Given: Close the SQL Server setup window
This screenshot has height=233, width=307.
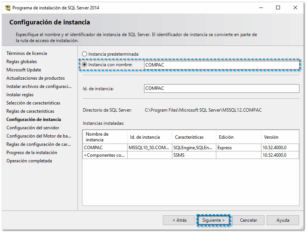Looking at the screenshot, I should click(x=295, y=8).
